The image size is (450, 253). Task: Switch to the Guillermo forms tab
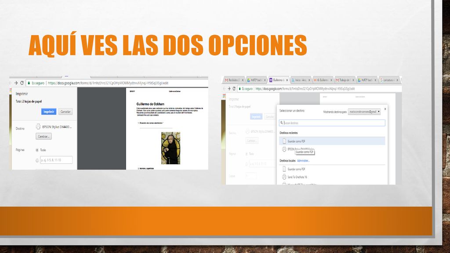278,80
